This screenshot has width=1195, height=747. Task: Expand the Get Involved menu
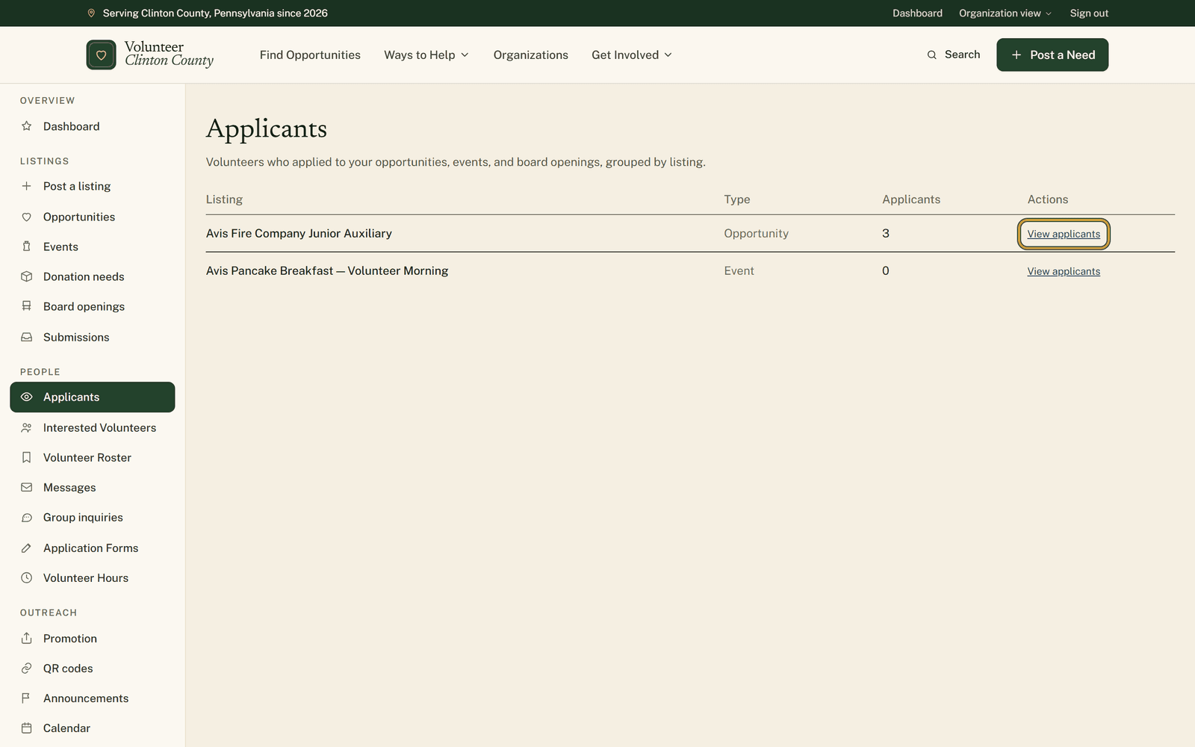pos(632,55)
